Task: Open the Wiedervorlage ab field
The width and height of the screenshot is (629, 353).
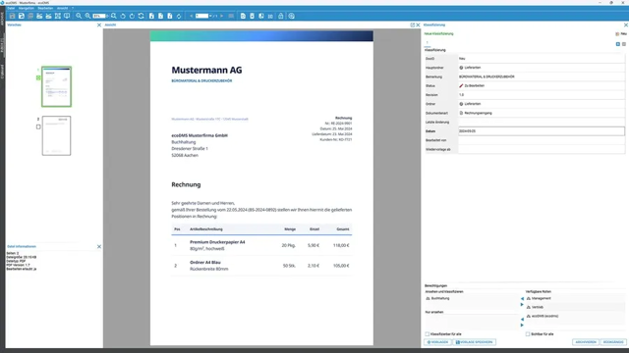Action: tap(542, 149)
